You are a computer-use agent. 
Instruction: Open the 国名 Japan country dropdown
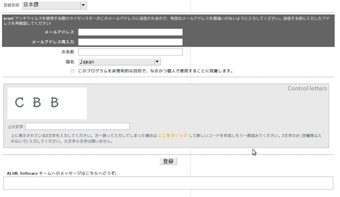pos(119,62)
